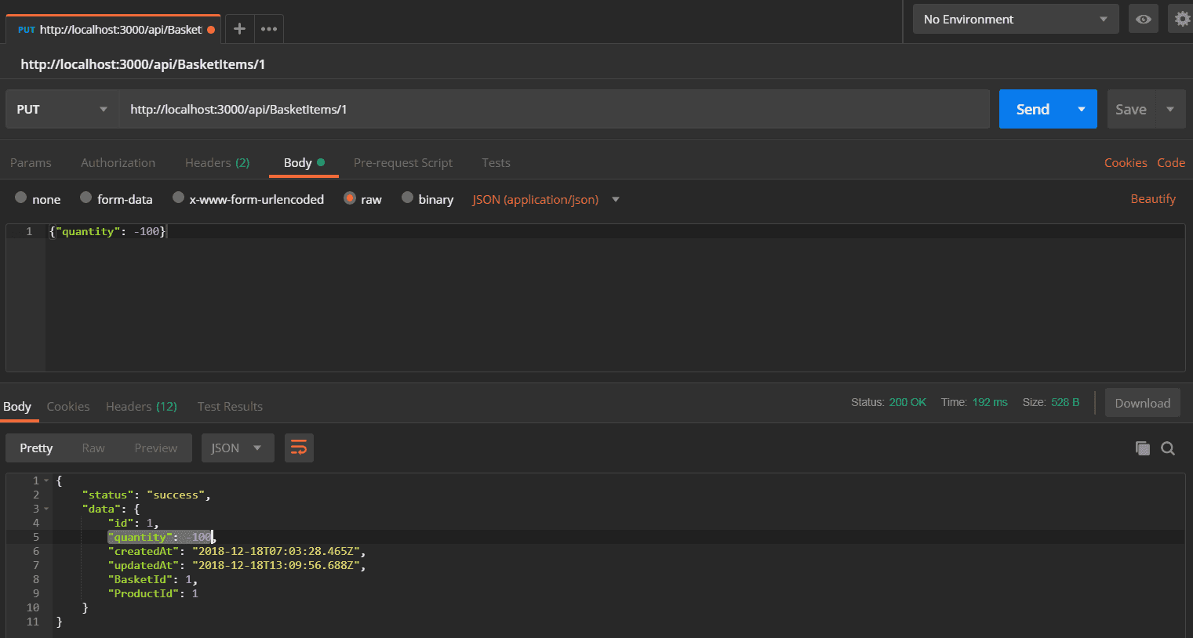Open the PUT HTTP method dropdown
Image resolution: width=1193 pixels, height=638 pixels.
coord(62,109)
